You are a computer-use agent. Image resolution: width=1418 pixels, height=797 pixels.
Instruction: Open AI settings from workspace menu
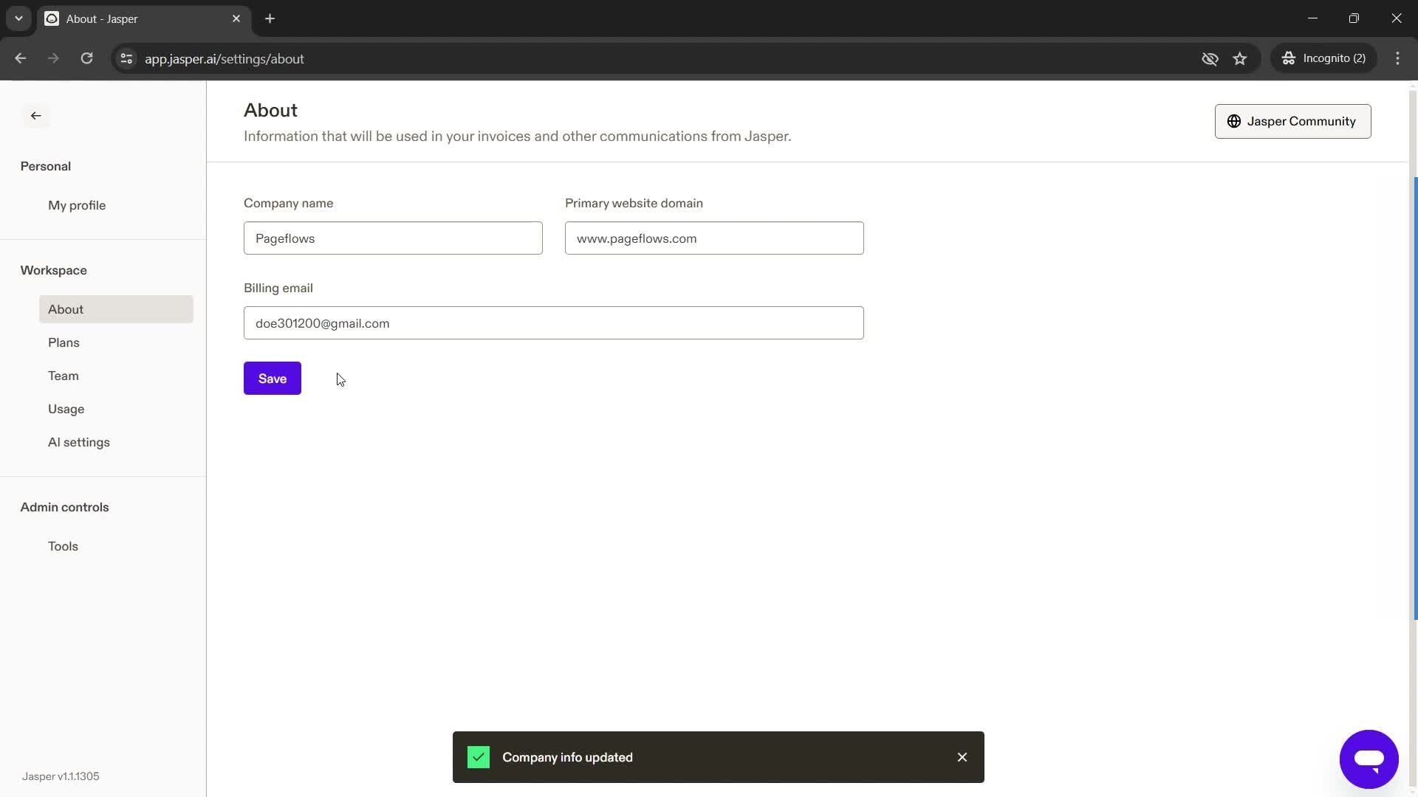[x=79, y=442]
